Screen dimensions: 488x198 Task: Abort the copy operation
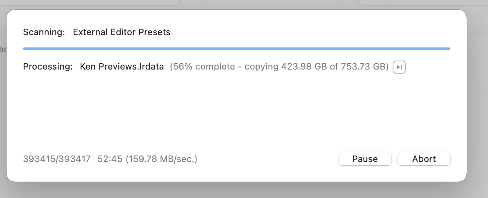point(424,159)
